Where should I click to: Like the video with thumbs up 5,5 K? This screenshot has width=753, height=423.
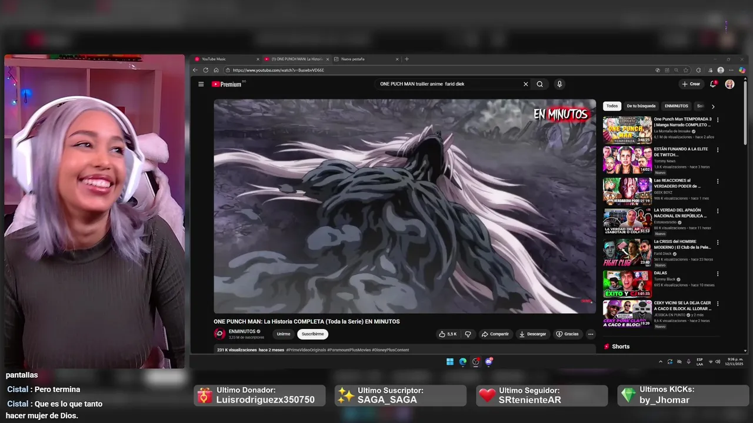448,334
